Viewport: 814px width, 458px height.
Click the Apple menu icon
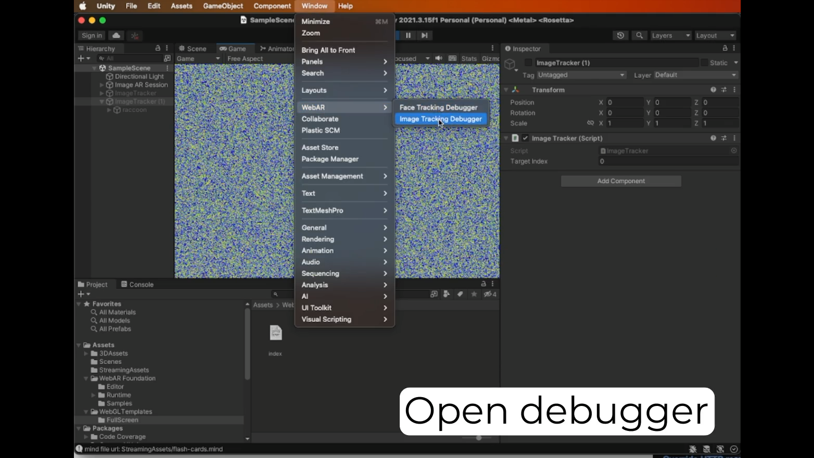[83, 6]
